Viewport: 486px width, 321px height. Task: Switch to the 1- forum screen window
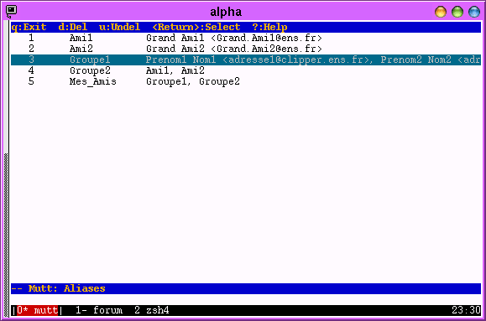tap(99, 310)
